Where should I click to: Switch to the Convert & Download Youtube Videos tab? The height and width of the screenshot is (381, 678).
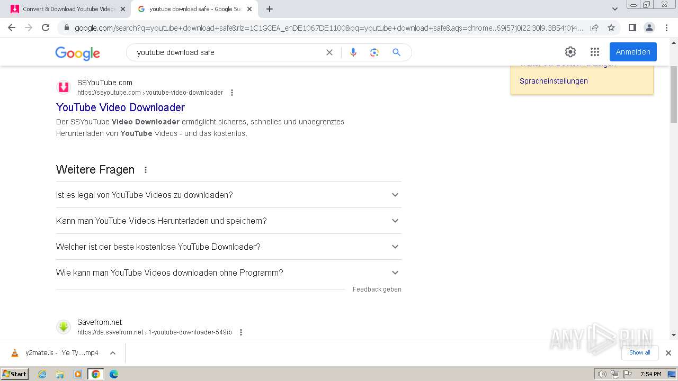click(x=69, y=9)
